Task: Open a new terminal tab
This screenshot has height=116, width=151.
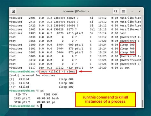Action: click(x=13, y=11)
